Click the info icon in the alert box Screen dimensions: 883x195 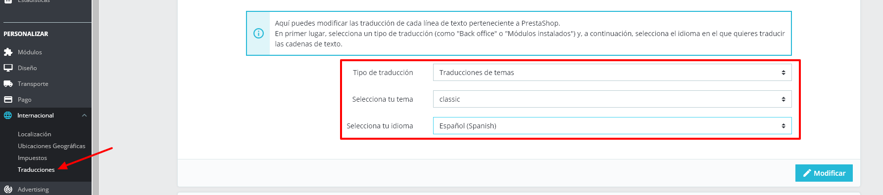point(258,33)
